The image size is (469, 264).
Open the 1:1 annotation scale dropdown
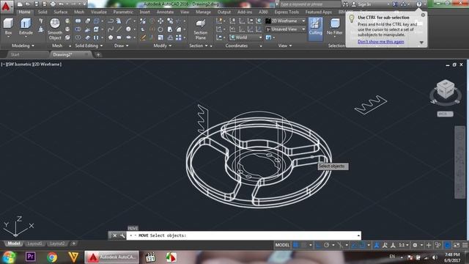click(x=404, y=245)
